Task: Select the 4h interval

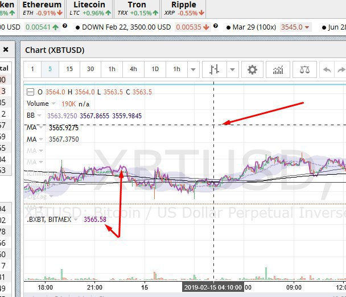Action: (x=133, y=69)
